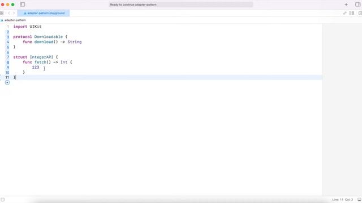The image size is (362, 203).
Task: Open the related items grid icon
Action: (x=2, y=13)
